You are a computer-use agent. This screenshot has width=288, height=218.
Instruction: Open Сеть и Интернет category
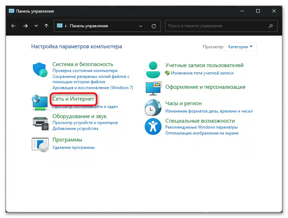[x=73, y=99]
